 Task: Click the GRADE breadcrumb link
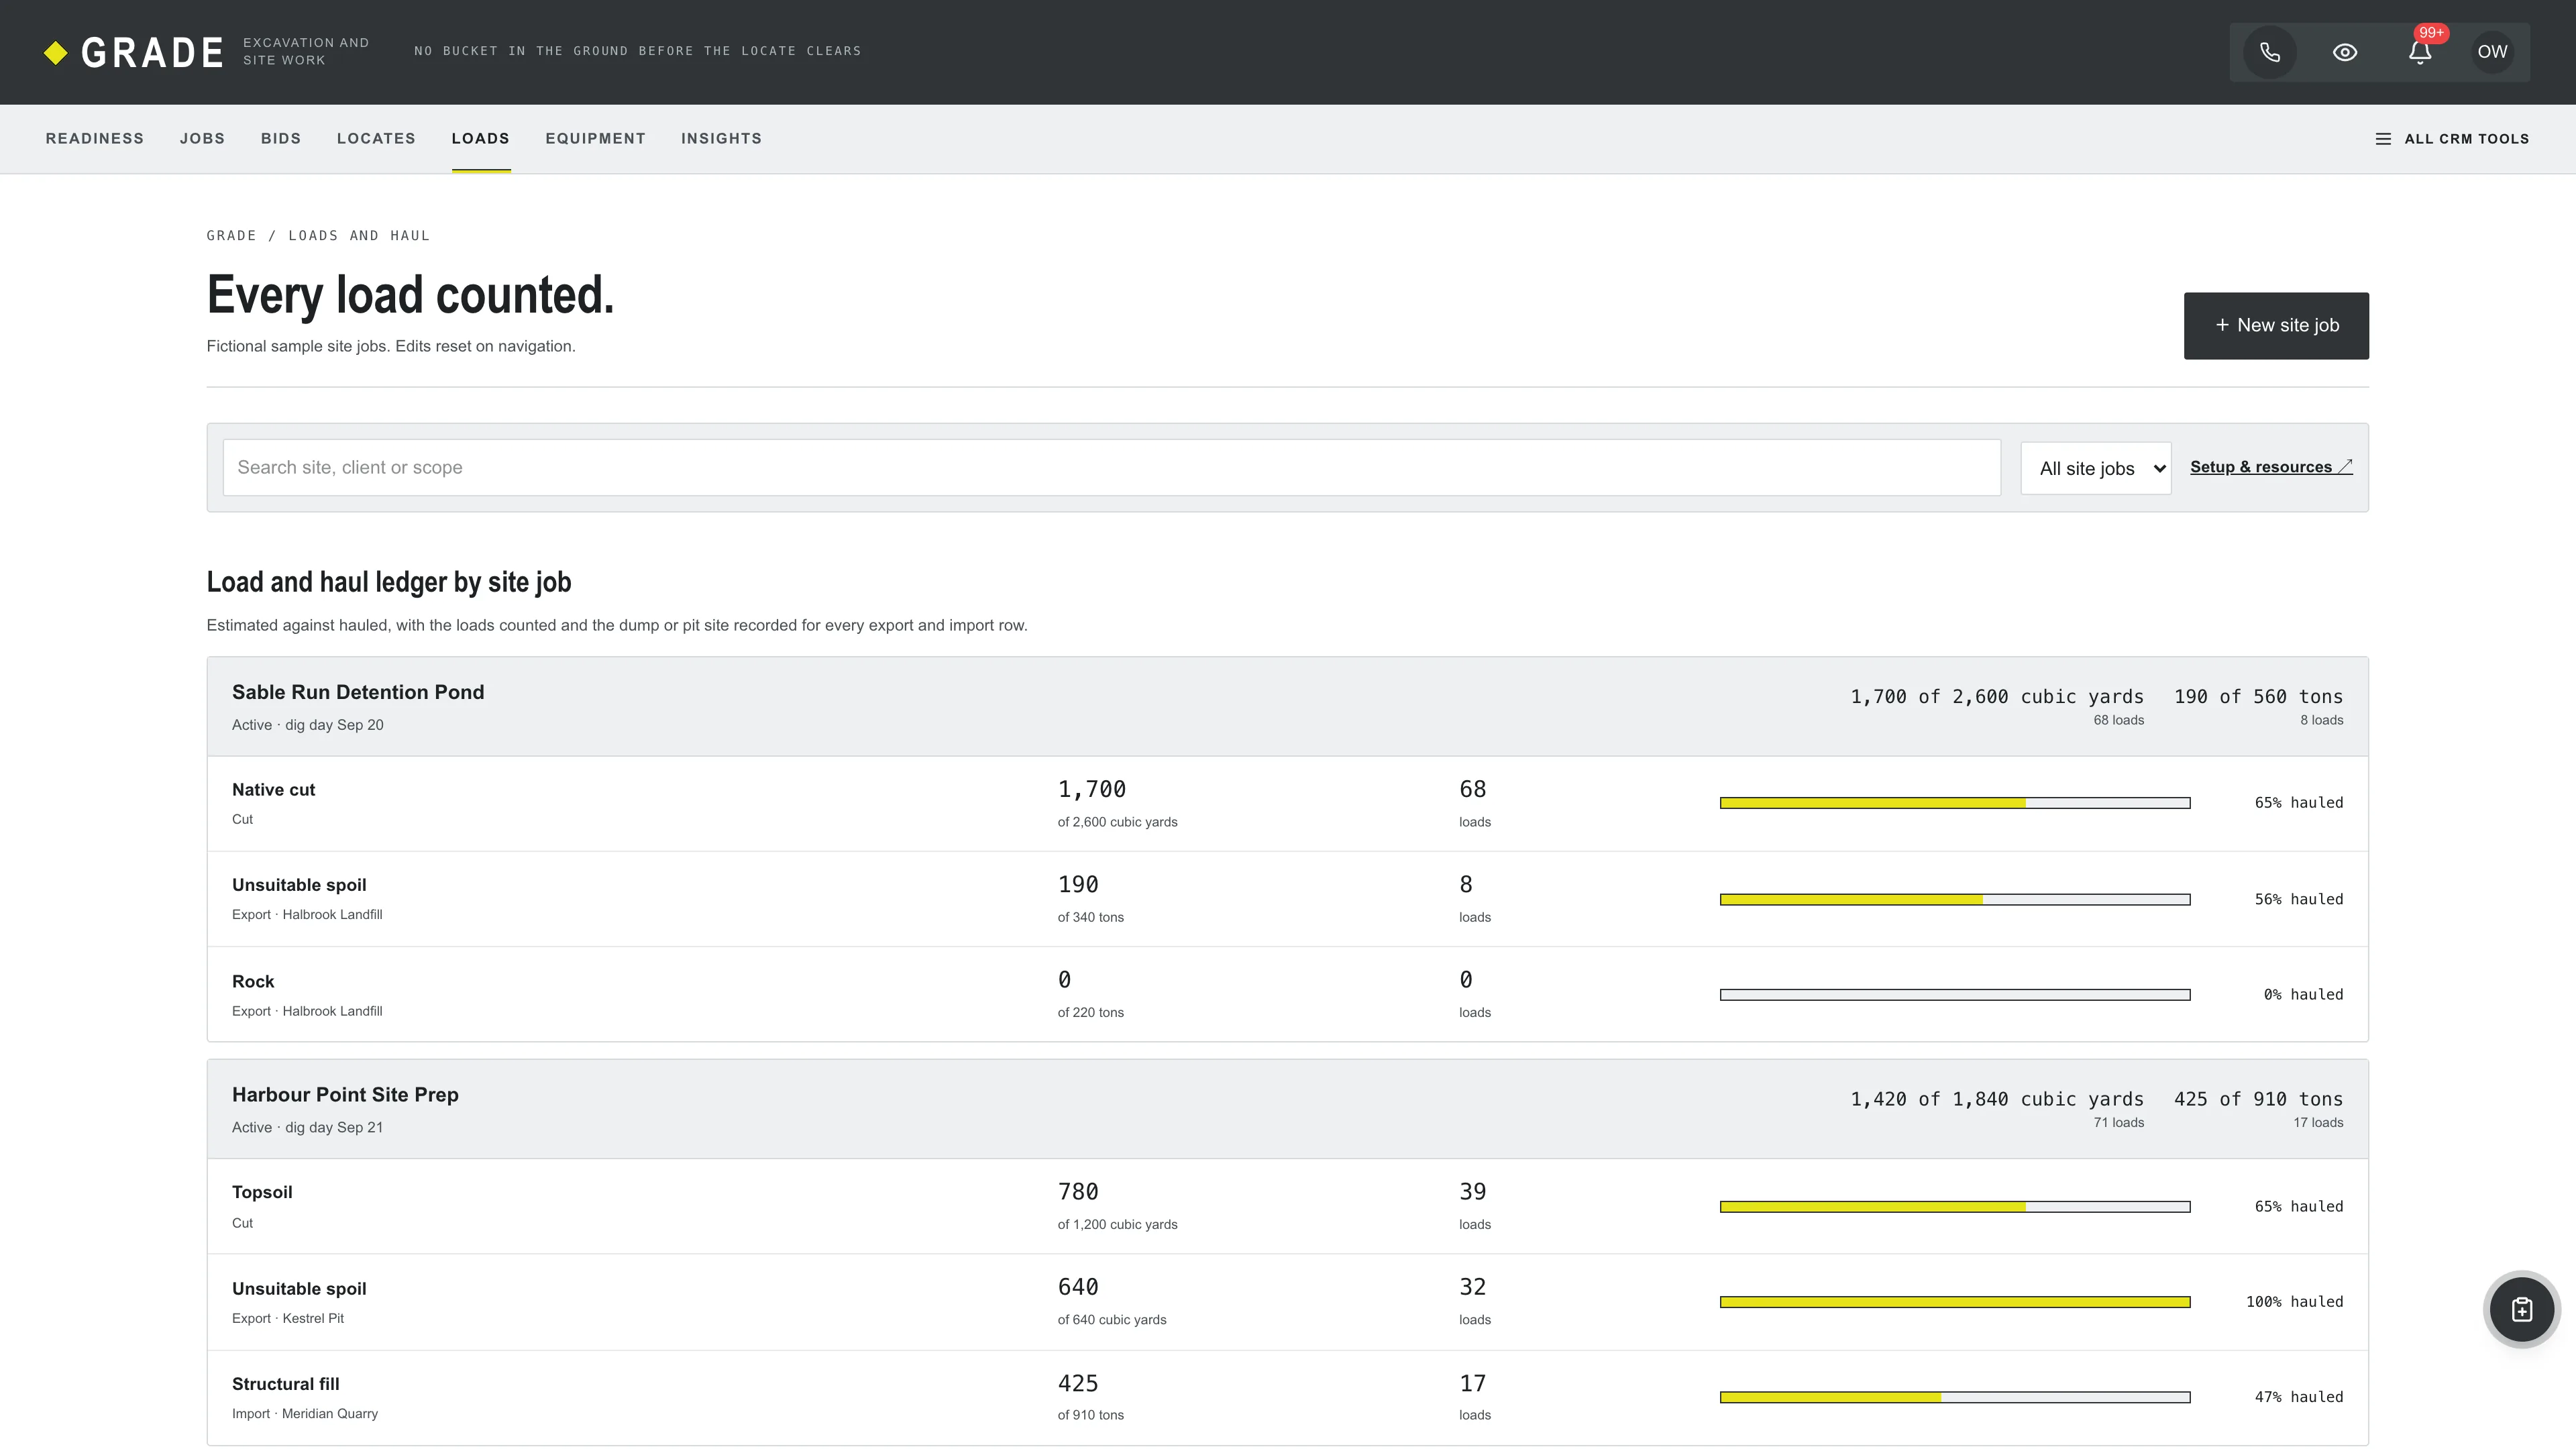pos(231,236)
